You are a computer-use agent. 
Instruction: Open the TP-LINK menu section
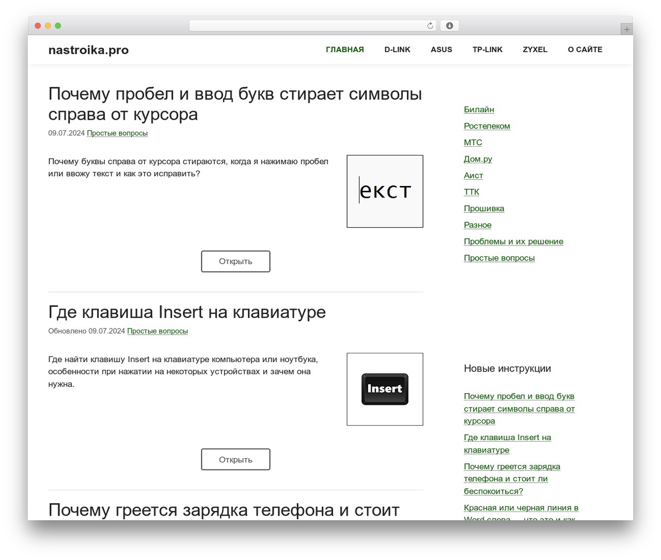click(487, 50)
